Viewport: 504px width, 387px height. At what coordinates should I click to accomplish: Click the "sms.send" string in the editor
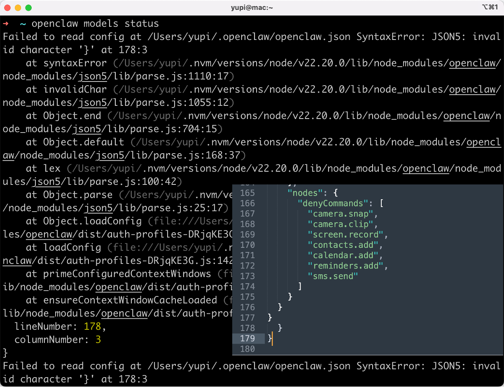333,276
